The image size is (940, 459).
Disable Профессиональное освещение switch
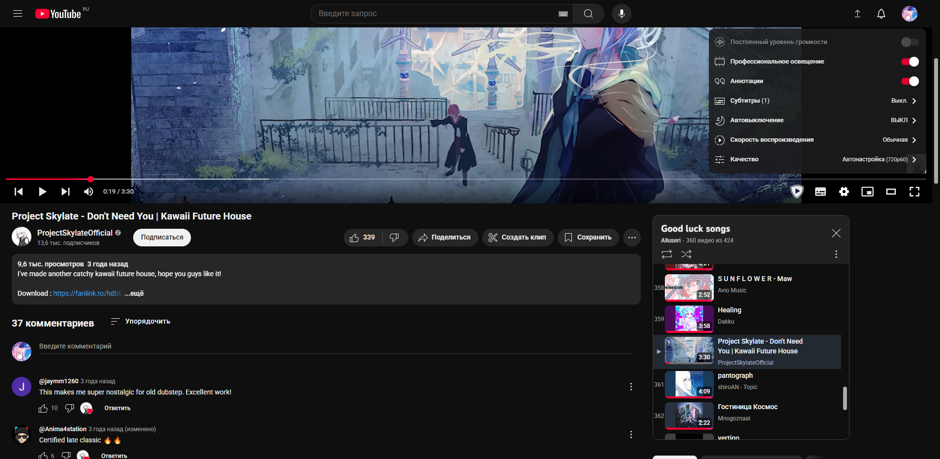[910, 62]
